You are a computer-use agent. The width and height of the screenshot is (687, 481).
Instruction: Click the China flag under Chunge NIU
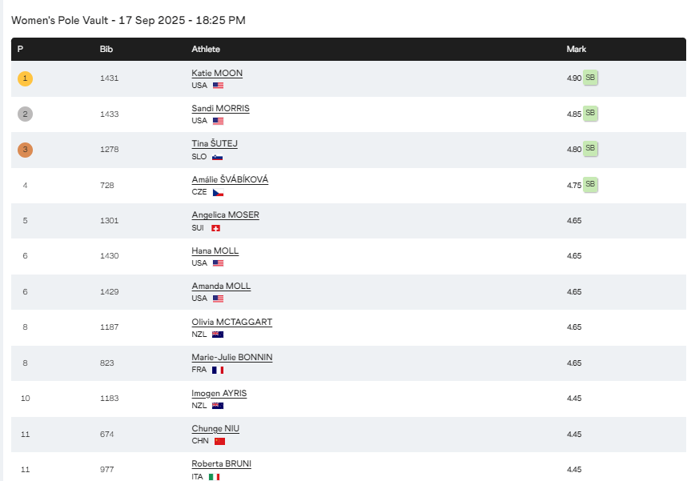[219, 441]
